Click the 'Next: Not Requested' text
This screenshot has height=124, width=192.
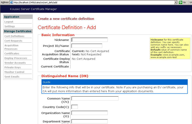tap(87, 54)
